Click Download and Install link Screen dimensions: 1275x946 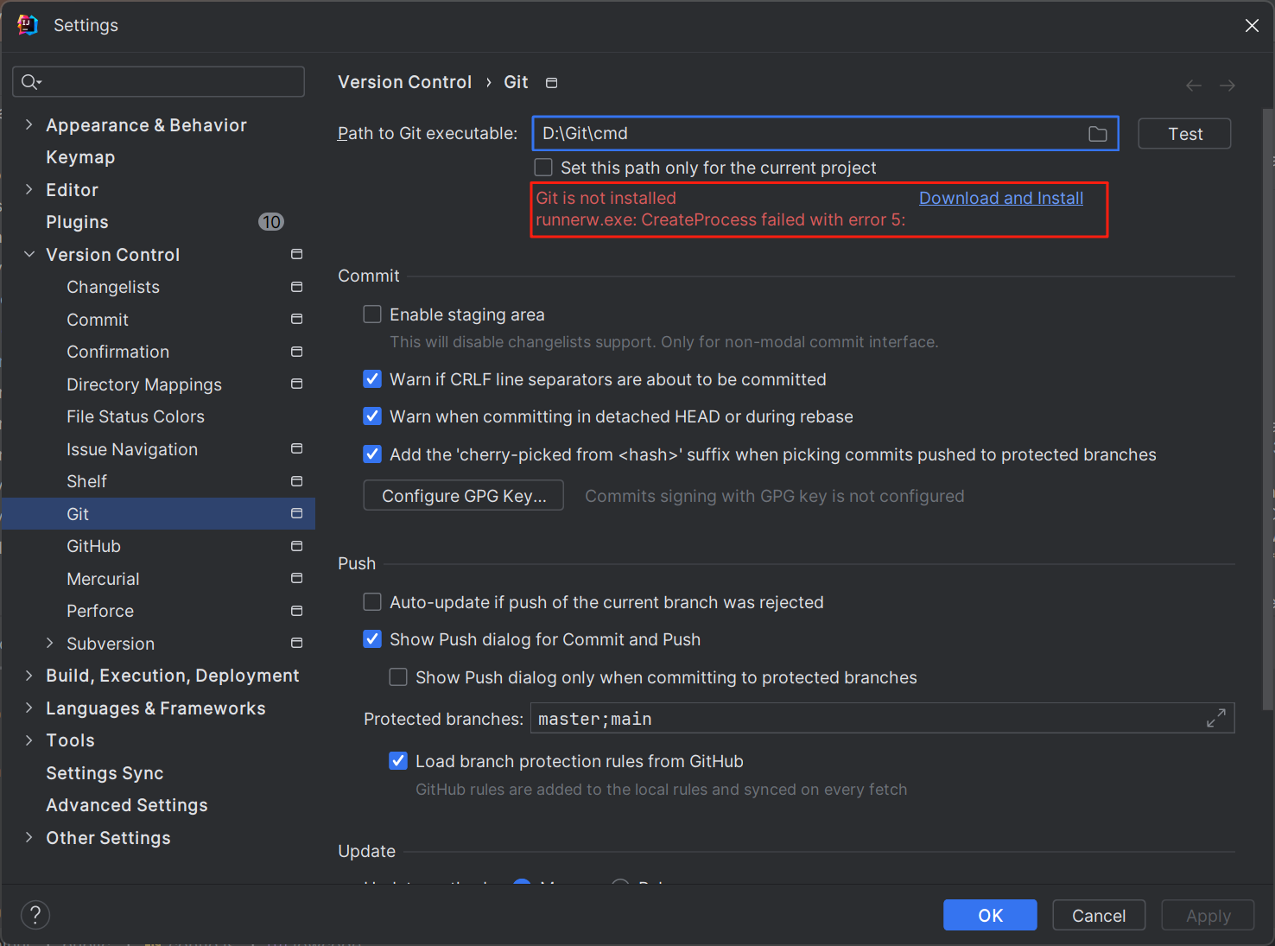[x=1000, y=198]
